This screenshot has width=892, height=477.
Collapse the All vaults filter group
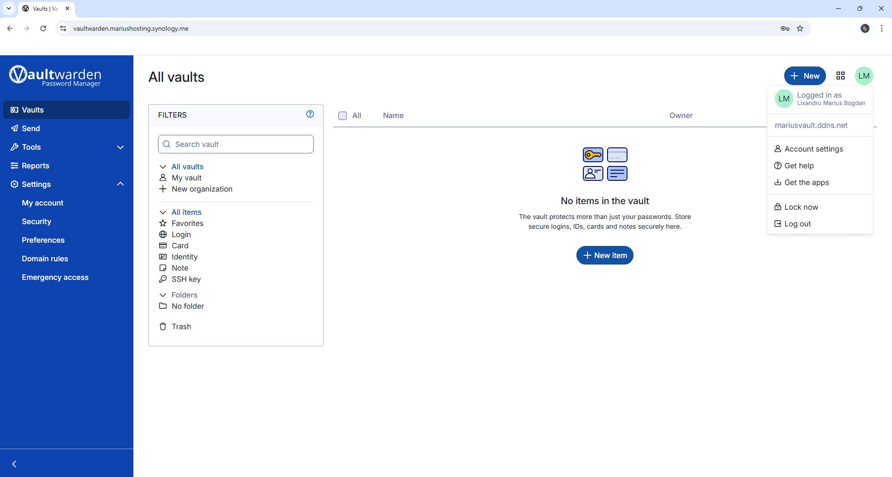pos(163,166)
